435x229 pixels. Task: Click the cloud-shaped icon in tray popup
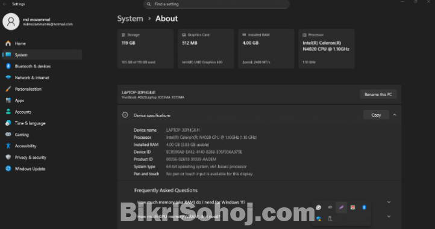(x=330, y=207)
